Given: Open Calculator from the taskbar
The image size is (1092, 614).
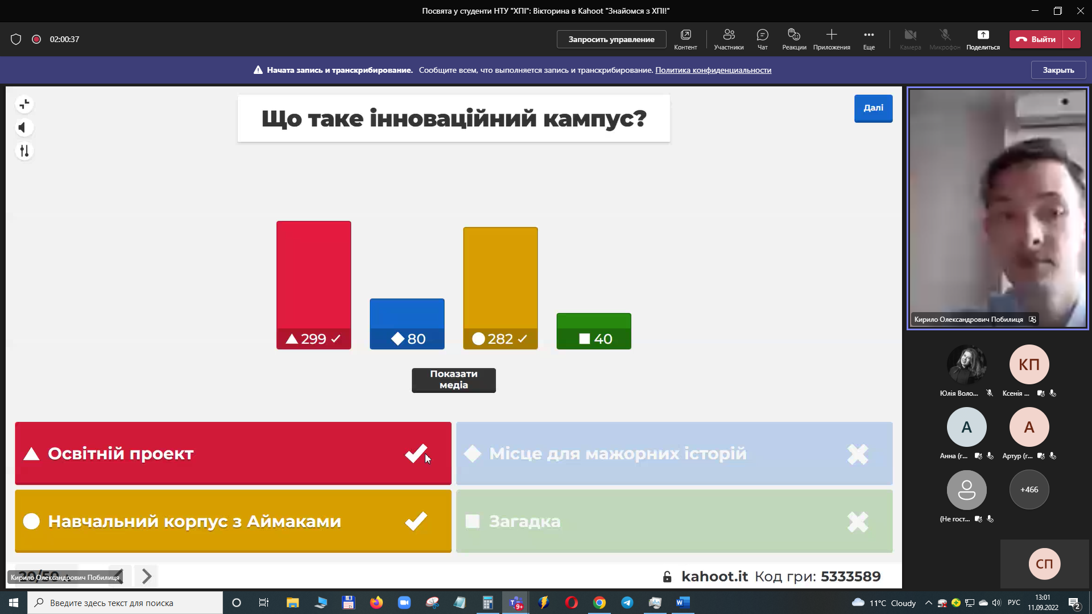Looking at the screenshot, I should pos(487,603).
